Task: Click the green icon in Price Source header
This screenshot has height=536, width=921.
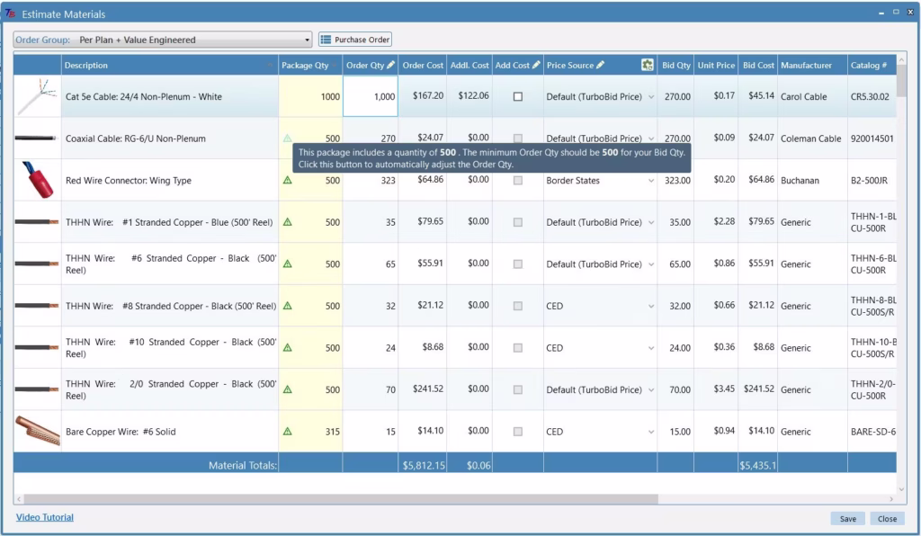Action: 648,65
